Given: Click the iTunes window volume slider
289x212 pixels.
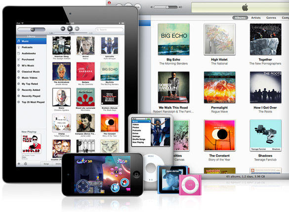Looking at the screenshot, I should [165, 7].
